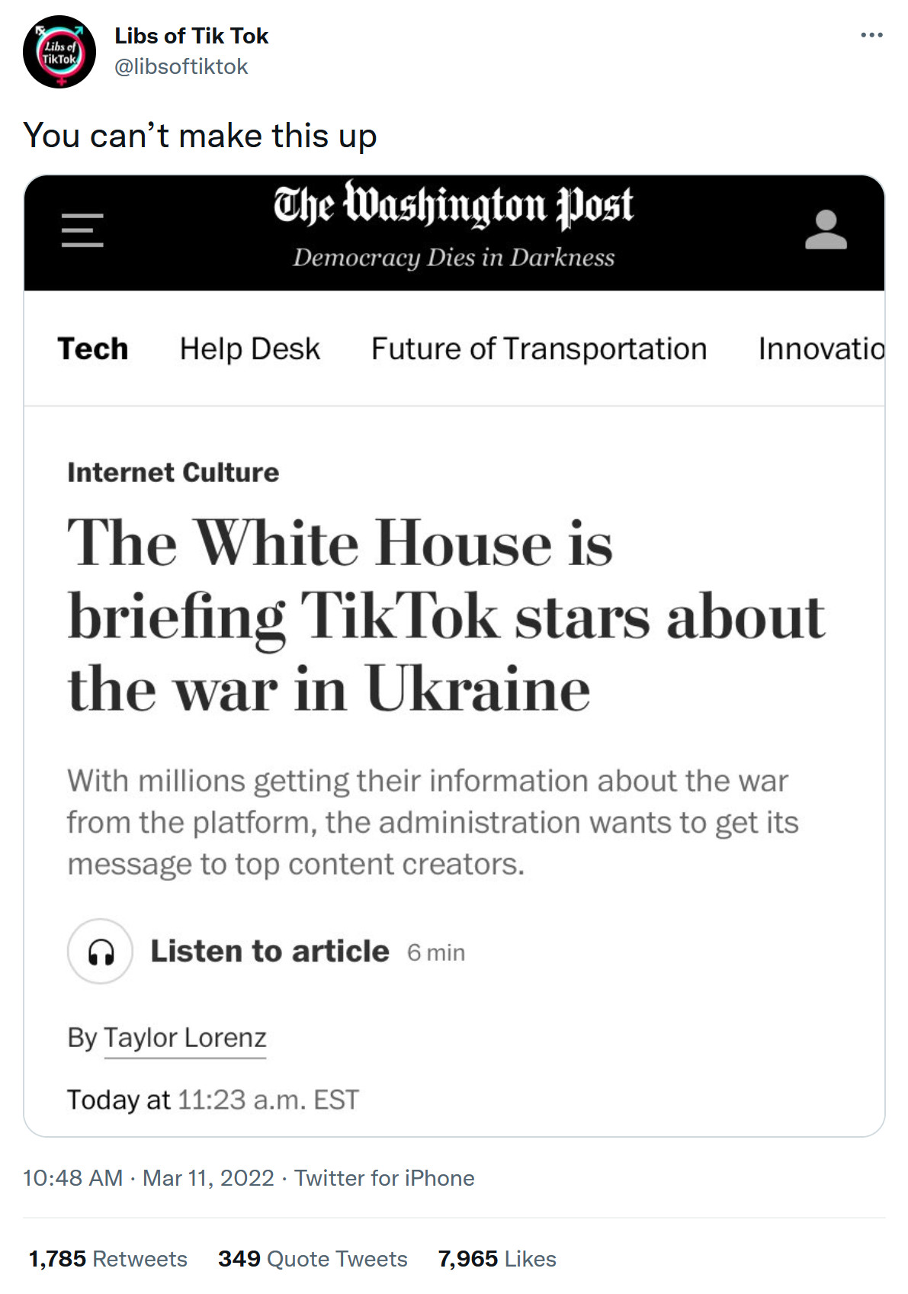View the 349 Quote Tweets list
The image size is (908, 1294).
[x=313, y=1259]
